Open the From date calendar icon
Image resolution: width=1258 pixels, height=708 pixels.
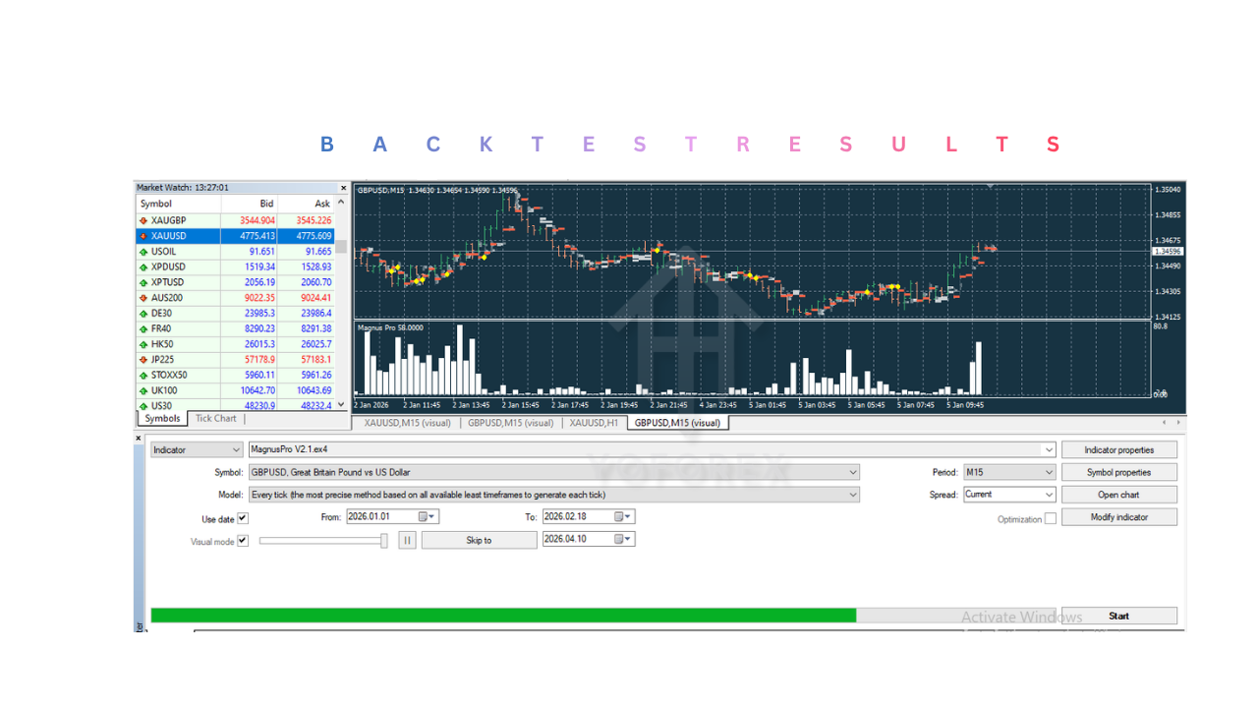click(423, 515)
